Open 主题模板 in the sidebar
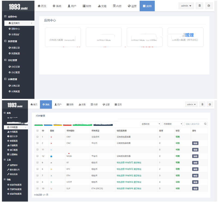Screen dimensions: 218x202 pos(14,154)
